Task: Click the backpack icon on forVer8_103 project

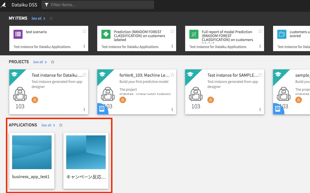Action: click(108, 94)
